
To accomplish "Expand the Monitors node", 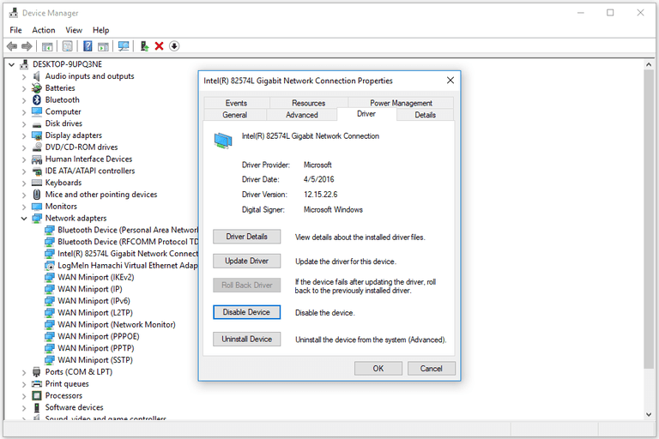I will click(24, 207).
